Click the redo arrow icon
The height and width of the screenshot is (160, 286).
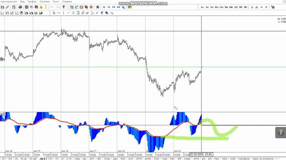coord(57,7)
